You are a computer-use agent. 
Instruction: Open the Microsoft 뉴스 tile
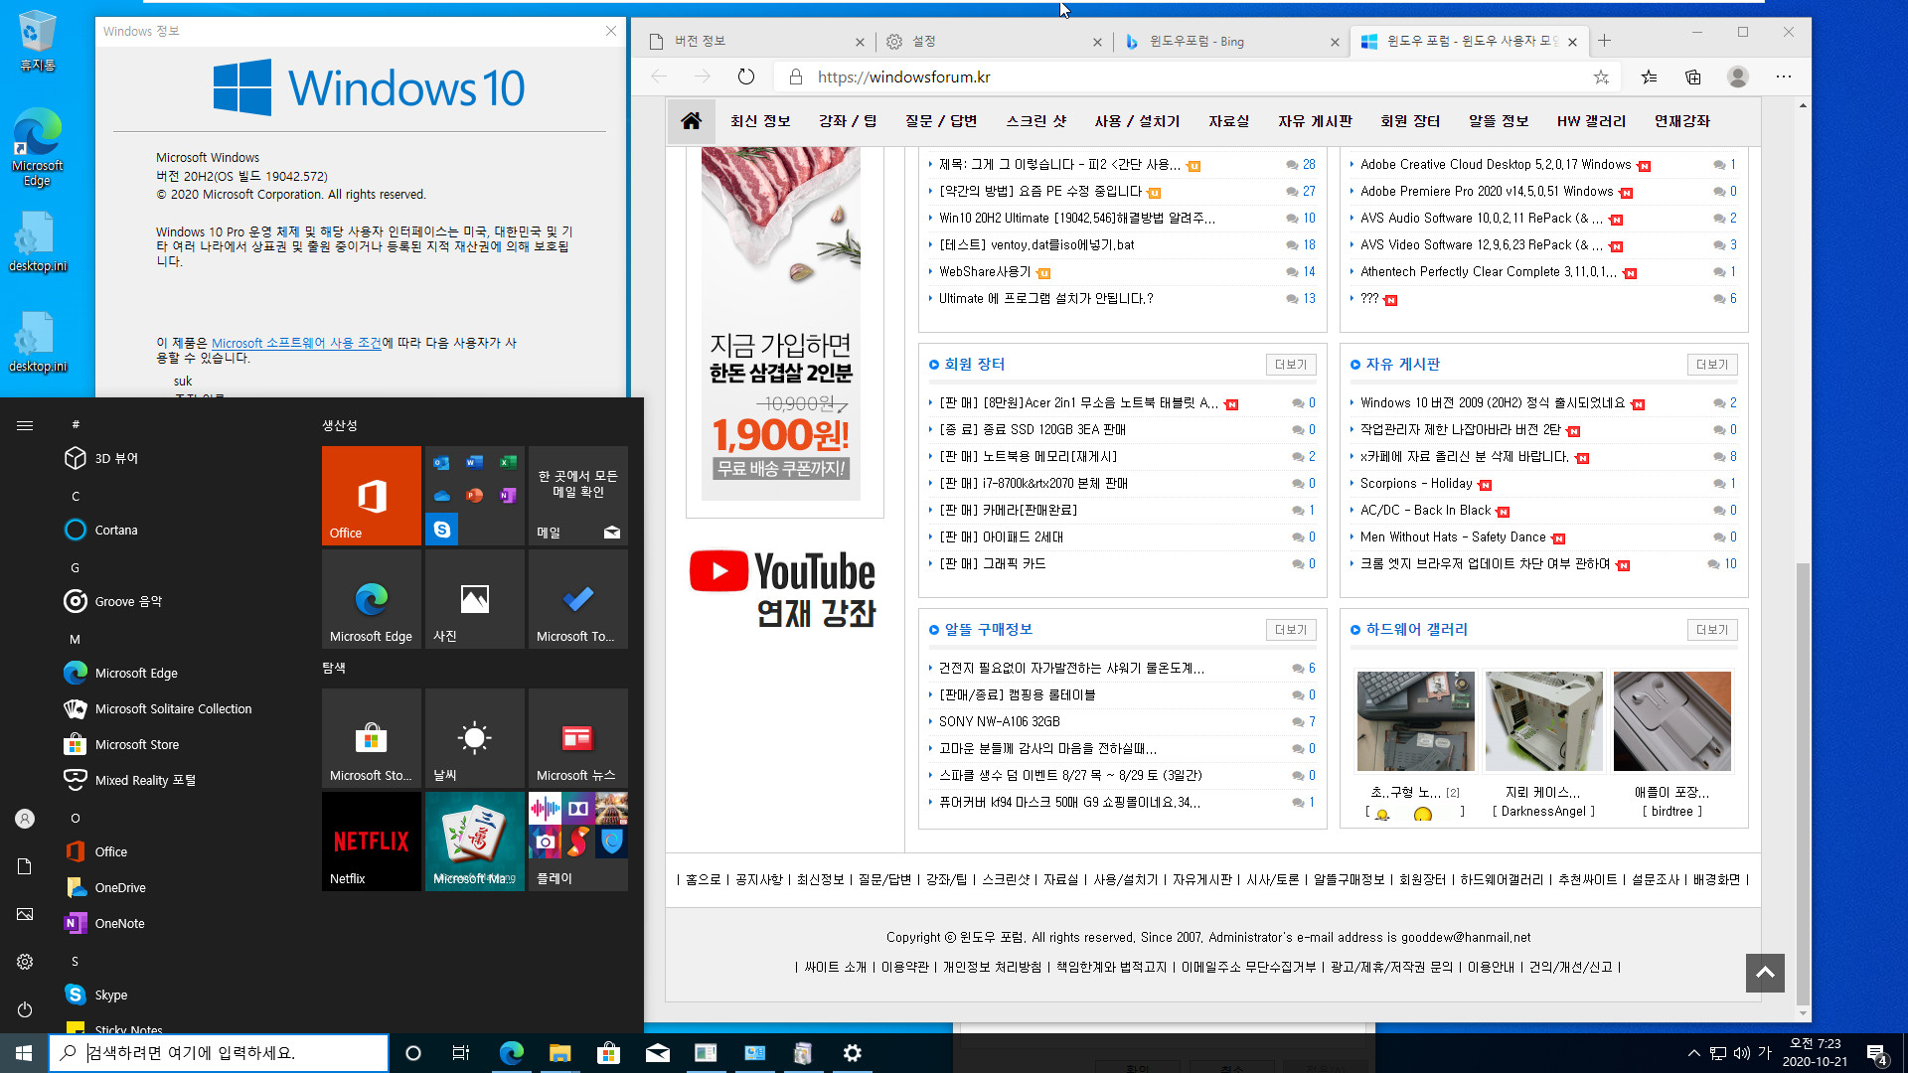(578, 737)
